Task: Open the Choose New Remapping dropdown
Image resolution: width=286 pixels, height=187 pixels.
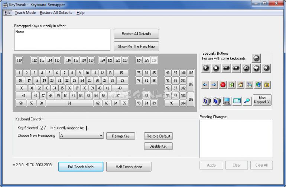Action: [x=81, y=135]
